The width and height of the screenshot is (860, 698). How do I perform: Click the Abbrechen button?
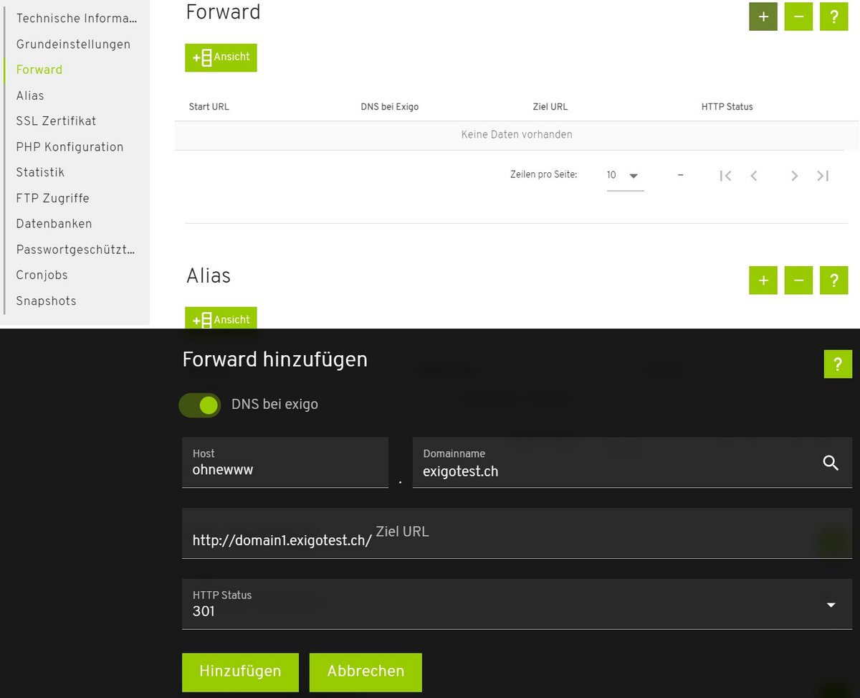(365, 671)
